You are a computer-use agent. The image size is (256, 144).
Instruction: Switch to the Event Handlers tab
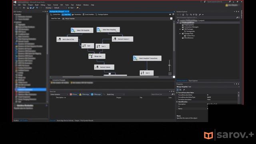[x=88, y=14]
